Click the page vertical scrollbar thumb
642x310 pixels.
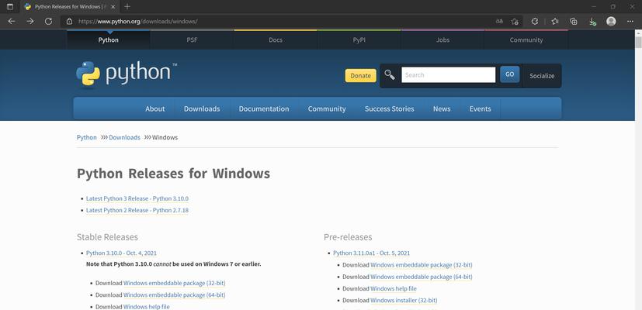[638, 43]
